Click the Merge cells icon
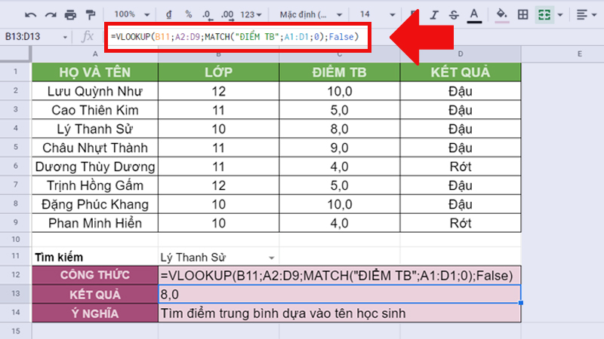604x339 pixels. point(544,15)
